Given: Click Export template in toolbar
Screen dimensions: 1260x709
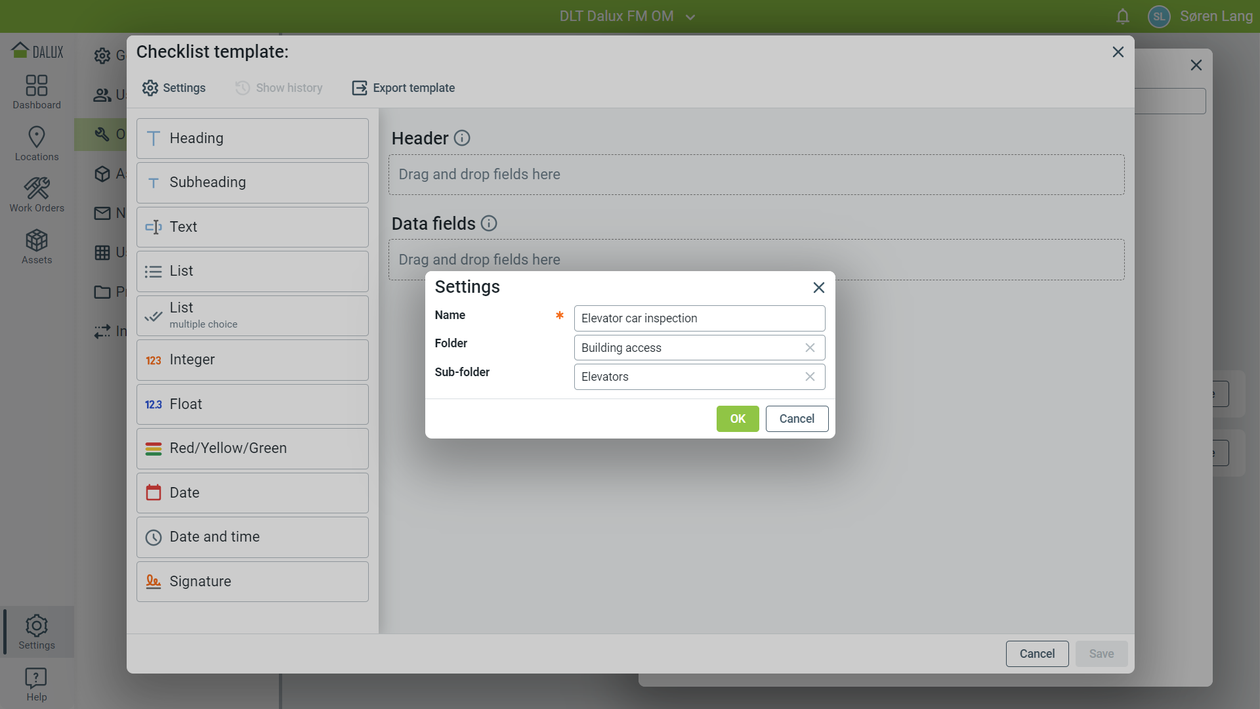Looking at the screenshot, I should coord(404,88).
